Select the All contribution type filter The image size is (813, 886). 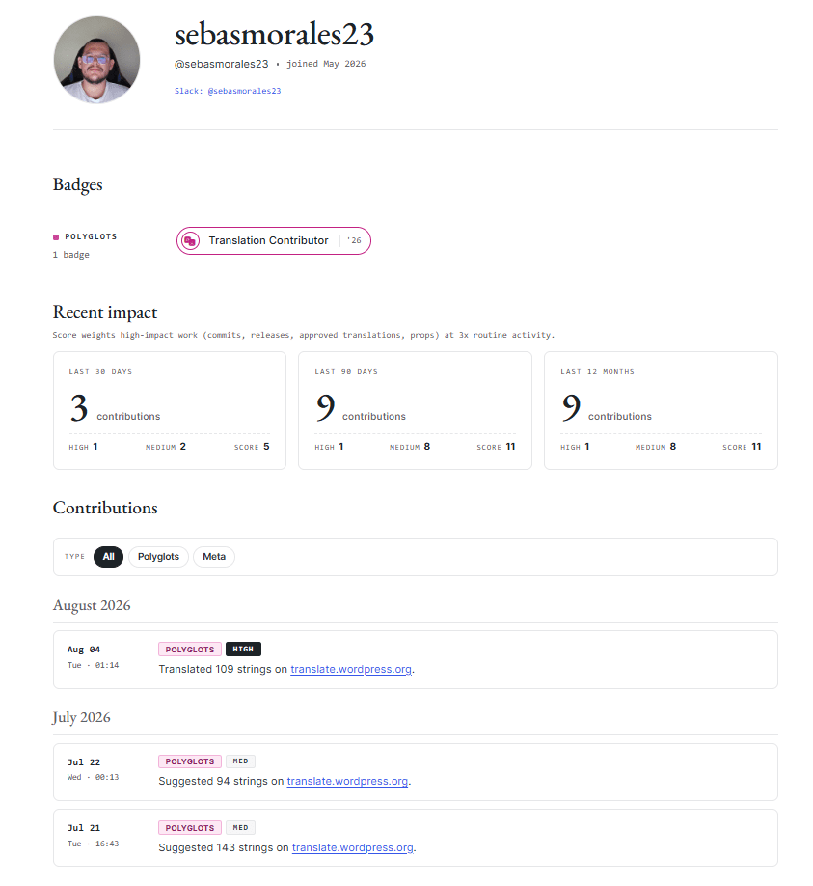pos(108,557)
